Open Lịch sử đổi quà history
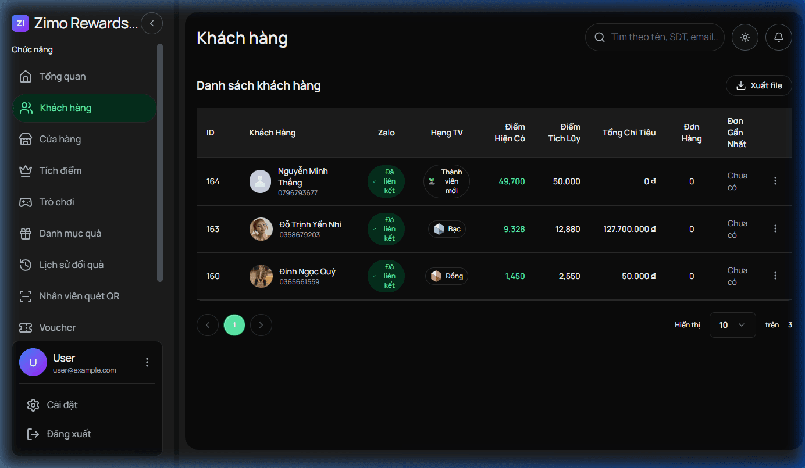This screenshot has height=468, width=805. (71, 265)
